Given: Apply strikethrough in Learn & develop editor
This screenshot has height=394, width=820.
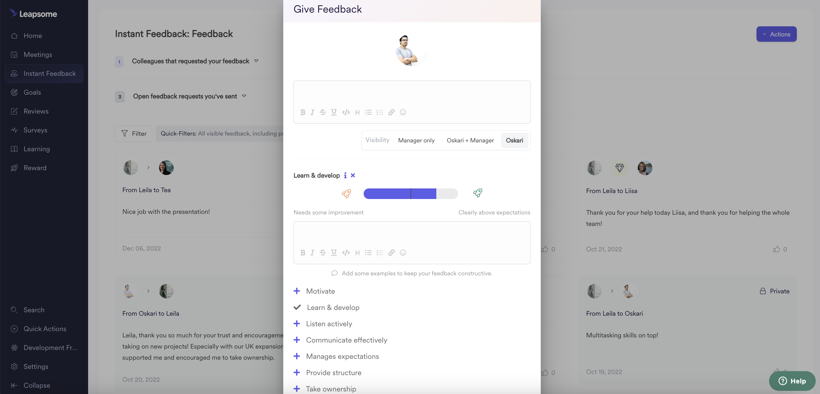Looking at the screenshot, I should pyautogui.click(x=323, y=253).
